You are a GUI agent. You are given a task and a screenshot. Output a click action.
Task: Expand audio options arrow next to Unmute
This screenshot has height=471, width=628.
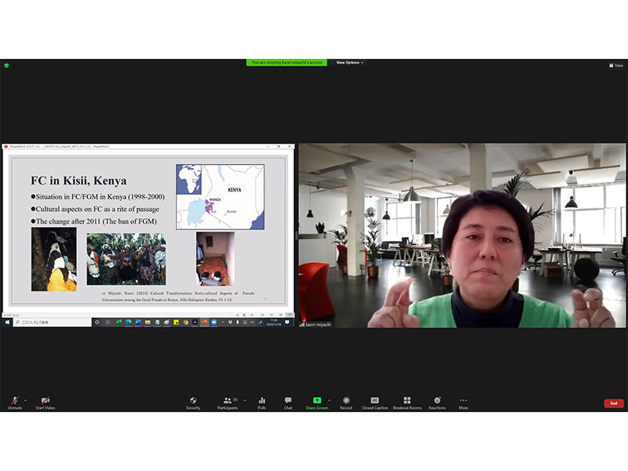pos(25,400)
